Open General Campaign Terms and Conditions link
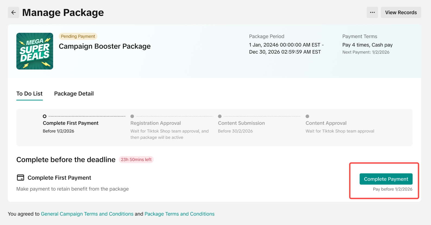 (x=87, y=214)
